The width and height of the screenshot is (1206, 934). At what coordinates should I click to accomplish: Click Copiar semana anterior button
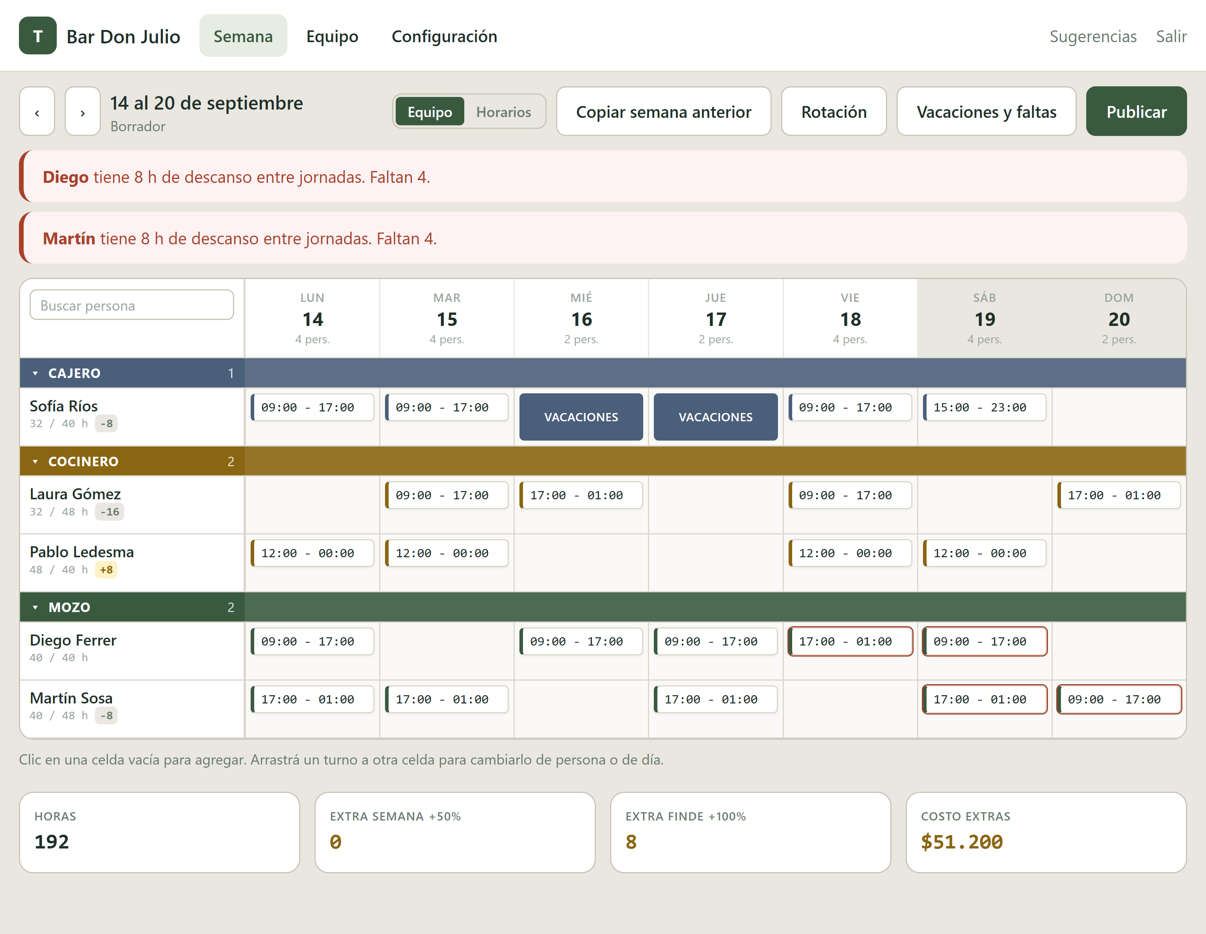click(664, 112)
